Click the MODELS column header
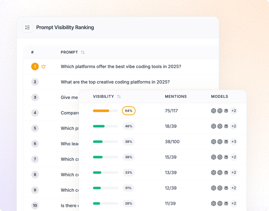The image size is (269, 211). click(x=219, y=96)
